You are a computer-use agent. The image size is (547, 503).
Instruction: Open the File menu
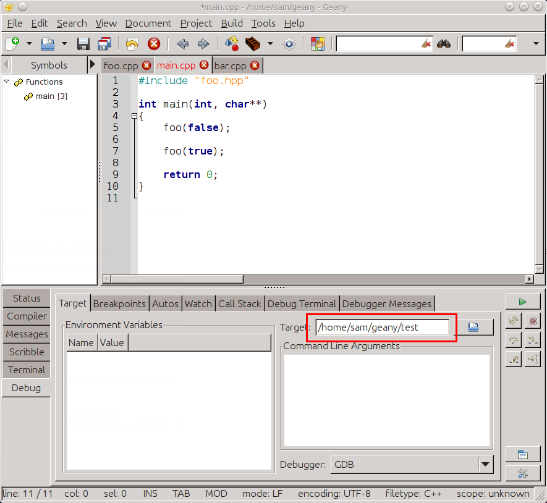click(x=15, y=23)
